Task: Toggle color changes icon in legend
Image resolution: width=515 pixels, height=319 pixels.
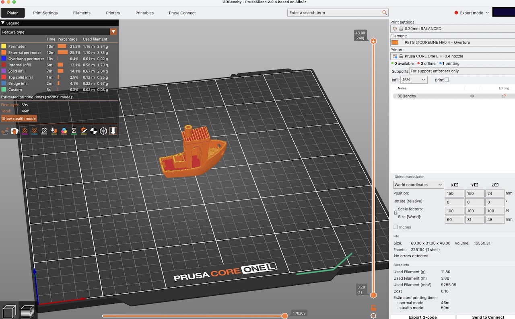Action: click(x=64, y=131)
